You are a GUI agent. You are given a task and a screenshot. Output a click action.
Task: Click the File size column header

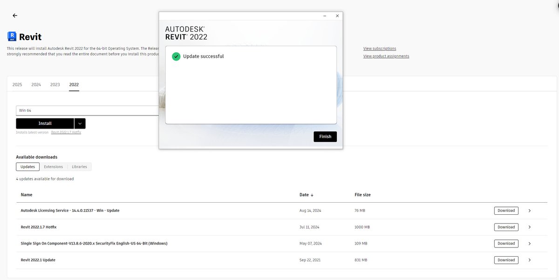click(363, 195)
